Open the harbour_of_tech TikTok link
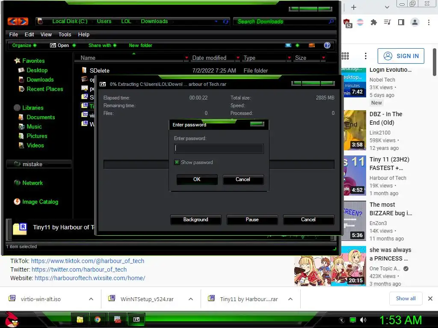The width and height of the screenshot is (438, 328). pyautogui.click(x=87, y=261)
